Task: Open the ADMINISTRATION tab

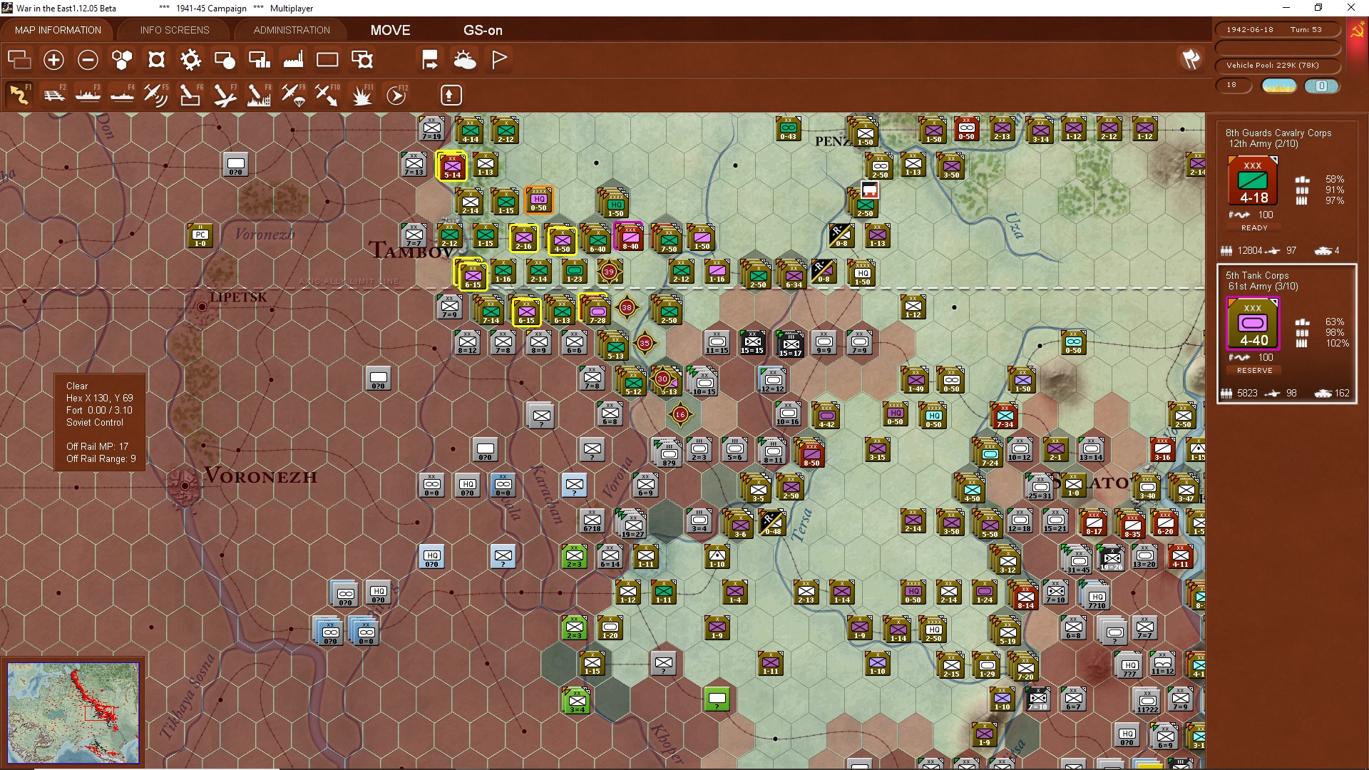Action: pyautogui.click(x=292, y=30)
